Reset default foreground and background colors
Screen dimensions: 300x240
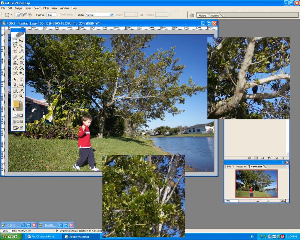pos(14,109)
